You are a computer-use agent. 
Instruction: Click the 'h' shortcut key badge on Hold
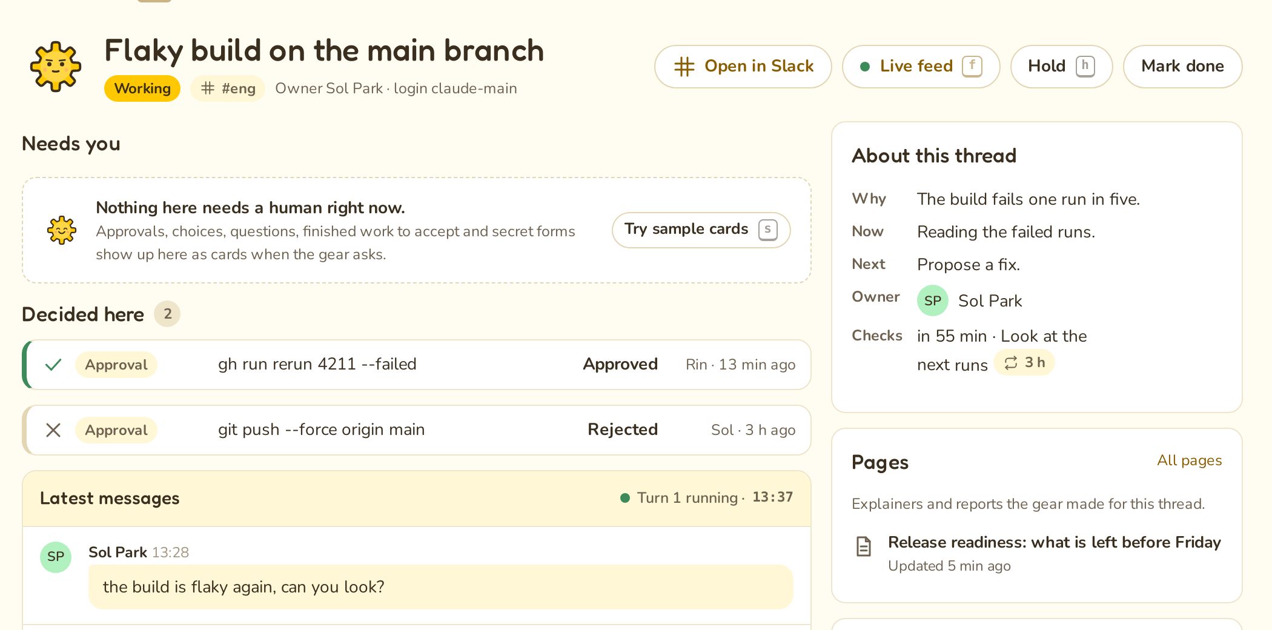click(x=1085, y=66)
